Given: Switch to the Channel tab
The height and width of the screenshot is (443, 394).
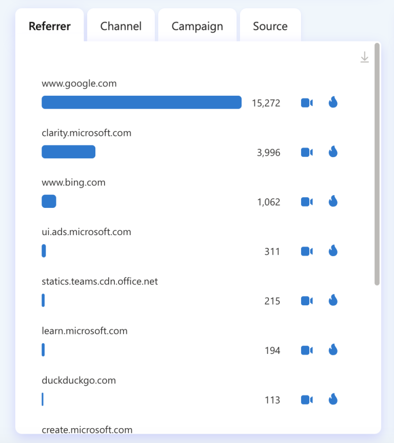Looking at the screenshot, I should (121, 26).
